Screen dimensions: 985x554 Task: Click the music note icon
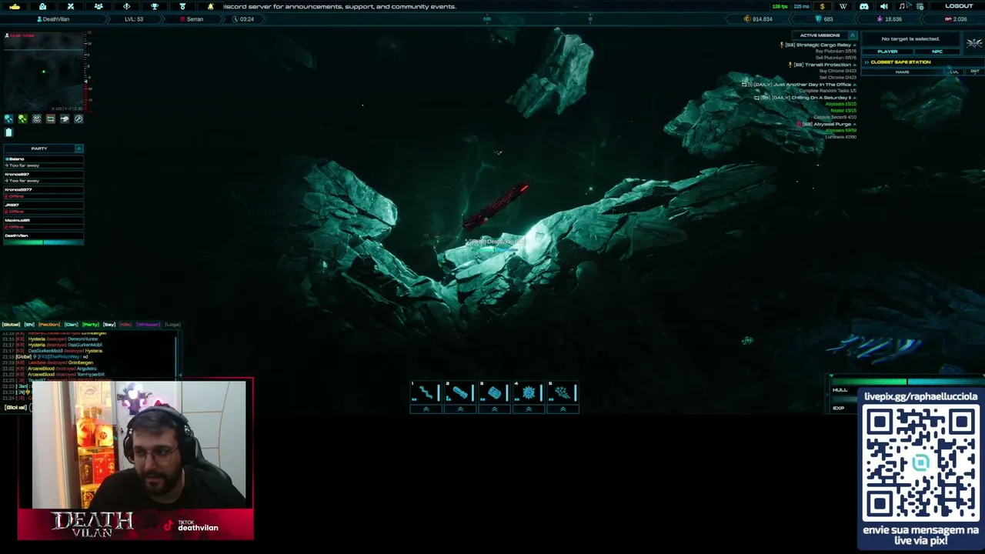point(902,6)
